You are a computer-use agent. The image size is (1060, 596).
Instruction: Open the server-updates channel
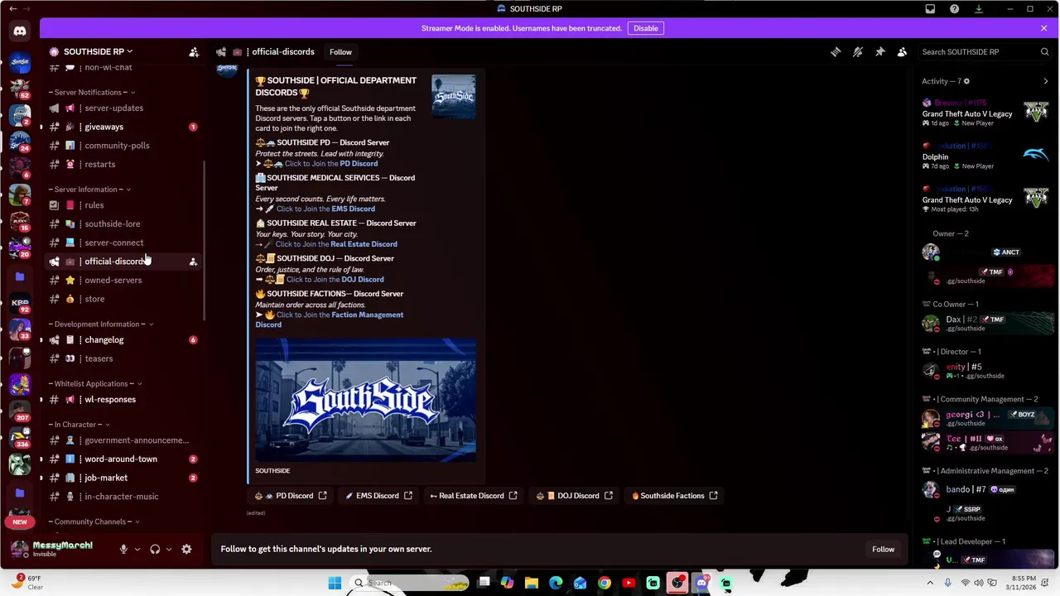[122, 108]
